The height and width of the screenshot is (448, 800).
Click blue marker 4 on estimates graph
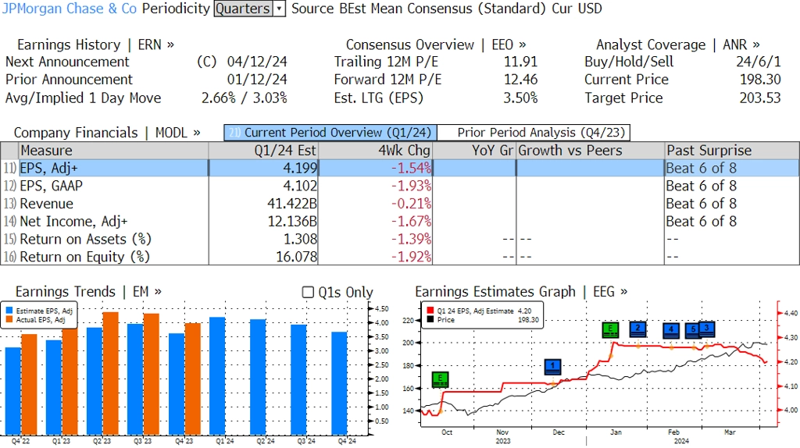671,330
